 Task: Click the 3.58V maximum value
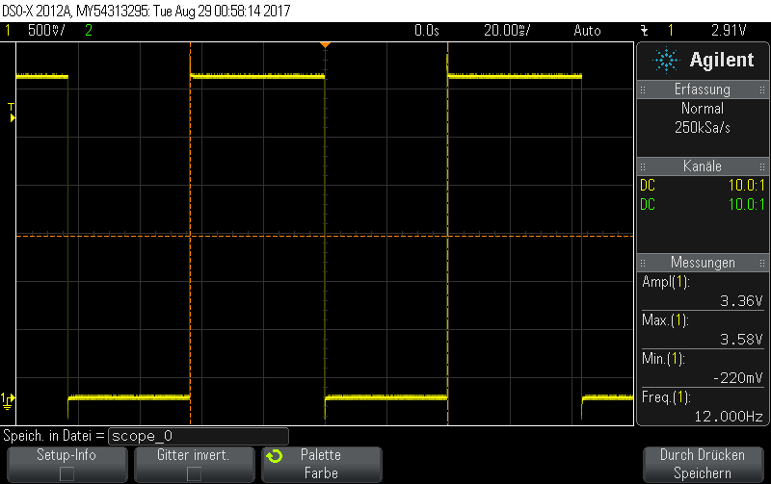(x=741, y=340)
